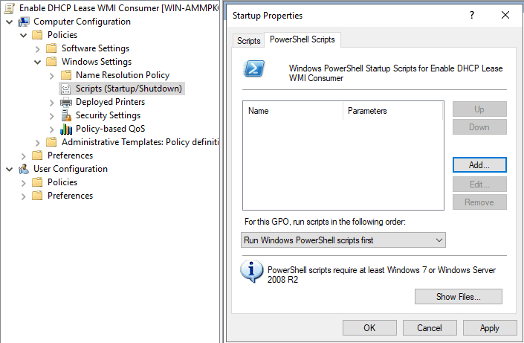This screenshot has height=343, width=524.
Task: Select the Computer Configuration tree item
Action: tap(83, 22)
